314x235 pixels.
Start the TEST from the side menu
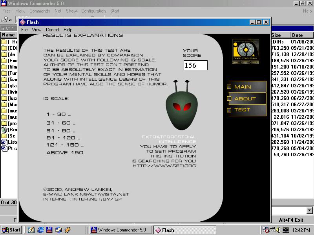(247, 110)
